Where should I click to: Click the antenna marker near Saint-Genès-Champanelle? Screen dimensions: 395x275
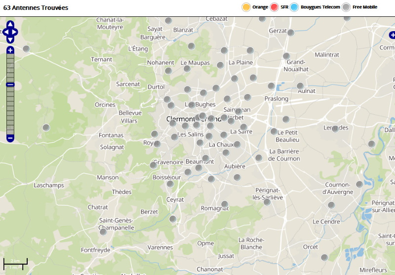point(103,231)
